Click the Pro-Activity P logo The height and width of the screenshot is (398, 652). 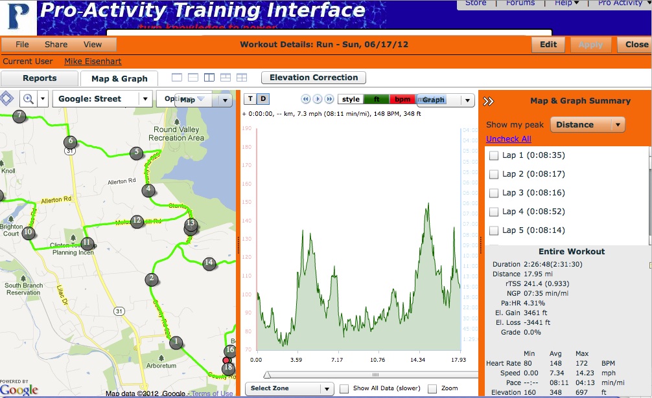click(x=18, y=17)
